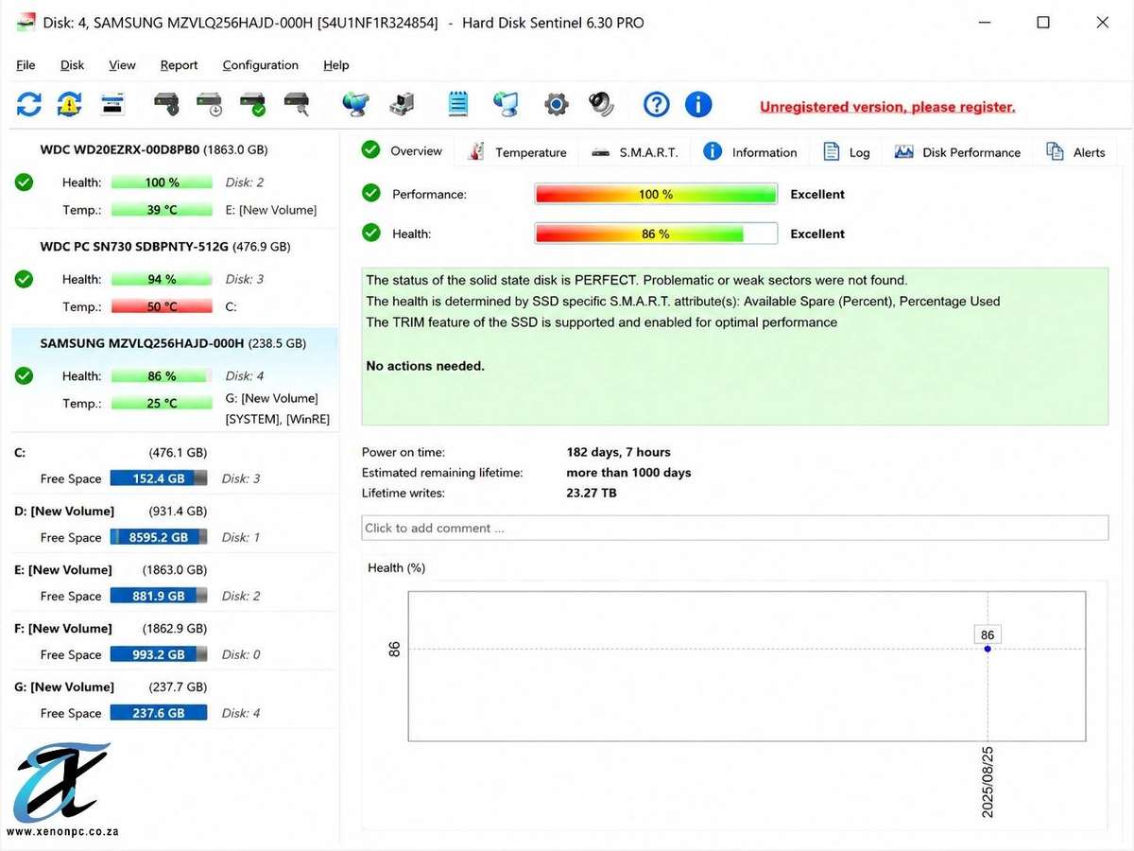Click 'Unregistered version, please register' link
Viewport: 1134px width, 851px height.
point(887,107)
